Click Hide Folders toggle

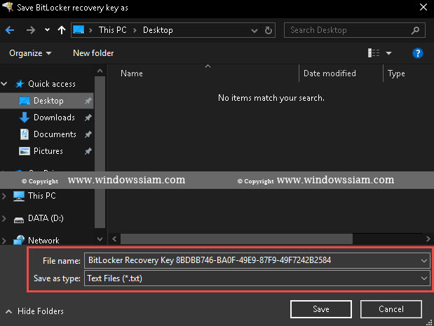[34, 311]
